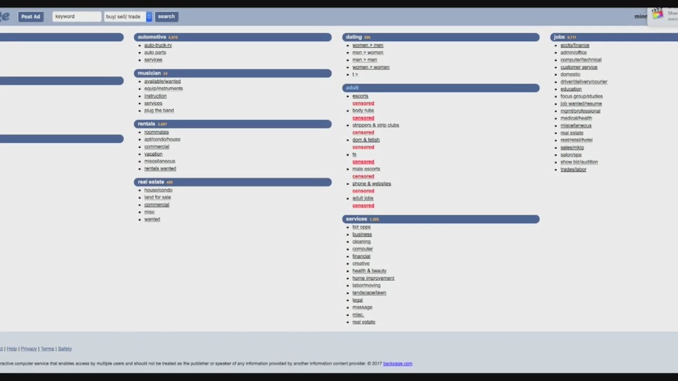Open the mgmt/professional link
The height and width of the screenshot is (381, 678).
(x=580, y=111)
